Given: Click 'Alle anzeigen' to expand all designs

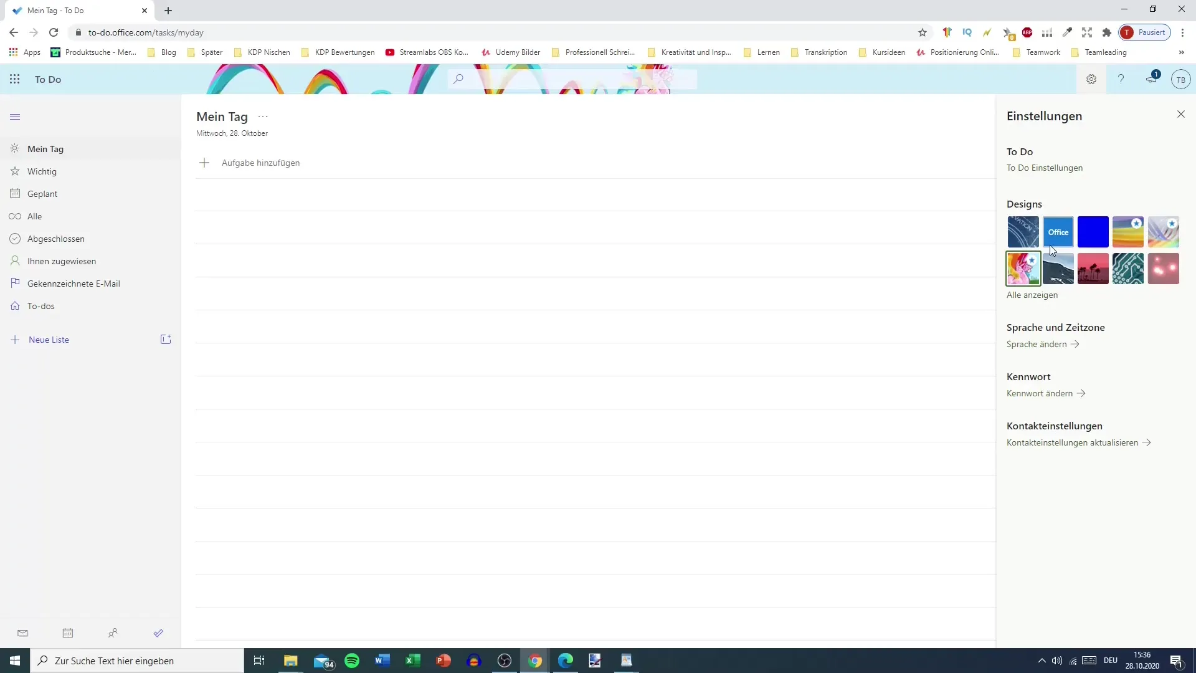Looking at the screenshot, I should tap(1033, 295).
